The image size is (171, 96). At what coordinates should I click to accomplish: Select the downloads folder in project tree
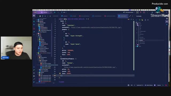[x=42, y=23]
